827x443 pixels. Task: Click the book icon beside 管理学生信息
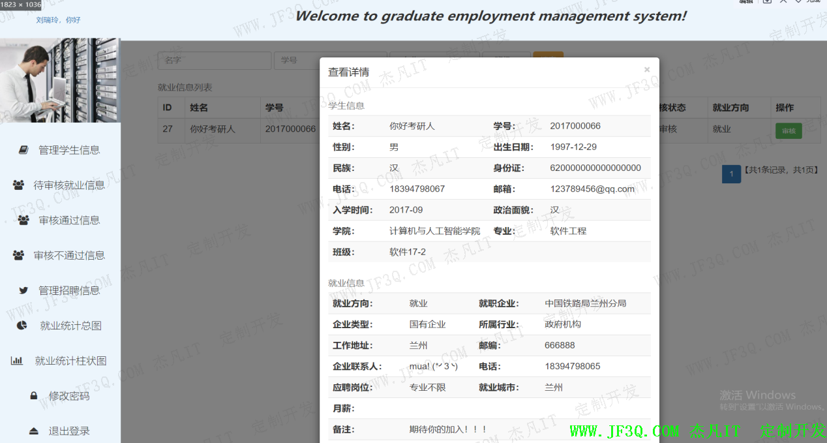tap(23, 150)
